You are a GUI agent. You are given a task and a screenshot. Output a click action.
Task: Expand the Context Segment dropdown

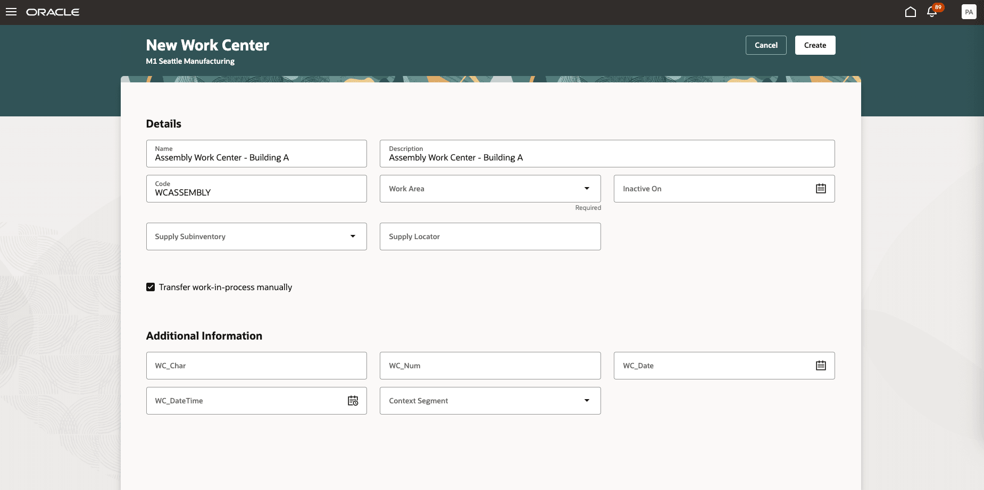coord(587,400)
